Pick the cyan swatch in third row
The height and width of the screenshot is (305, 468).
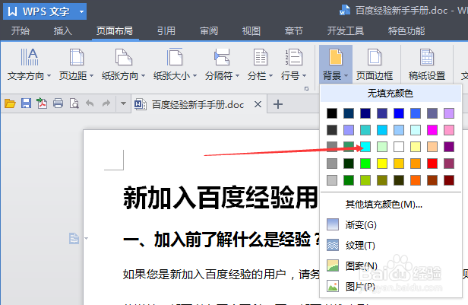(x=365, y=147)
